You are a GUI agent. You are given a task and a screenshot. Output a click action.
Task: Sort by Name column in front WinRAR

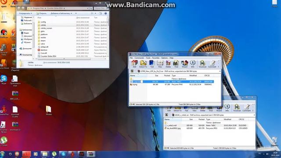tap(138, 75)
